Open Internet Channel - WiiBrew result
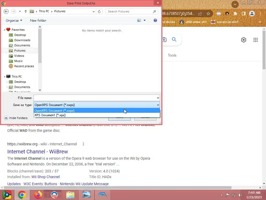 [37, 152]
